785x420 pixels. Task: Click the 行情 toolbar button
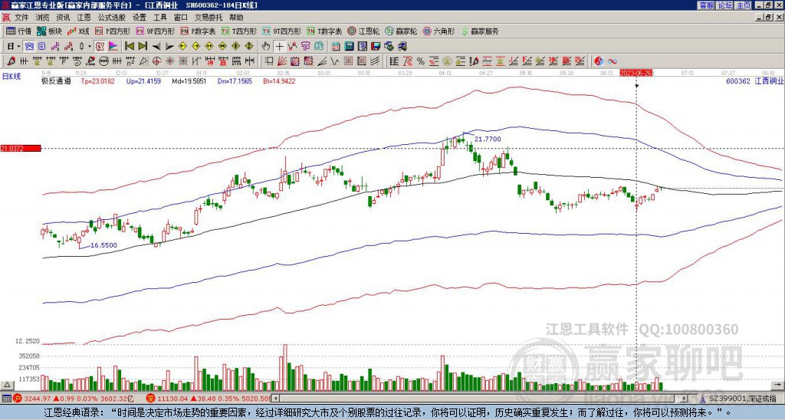click(x=19, y=31)
